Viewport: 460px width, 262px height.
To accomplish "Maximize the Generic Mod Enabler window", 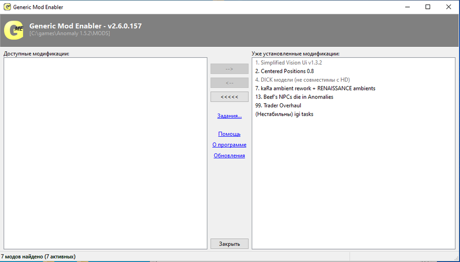I will point(428,7).
